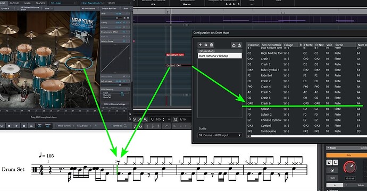Add a new drum map with plus icon
This screenshot has width=367, height=191.
click(200, 45)
